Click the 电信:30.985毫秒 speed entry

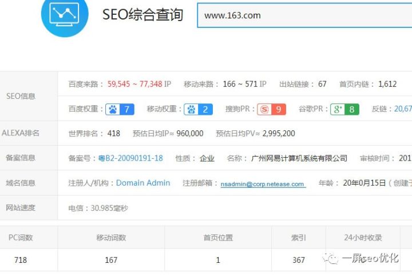(x=98, y=208)
